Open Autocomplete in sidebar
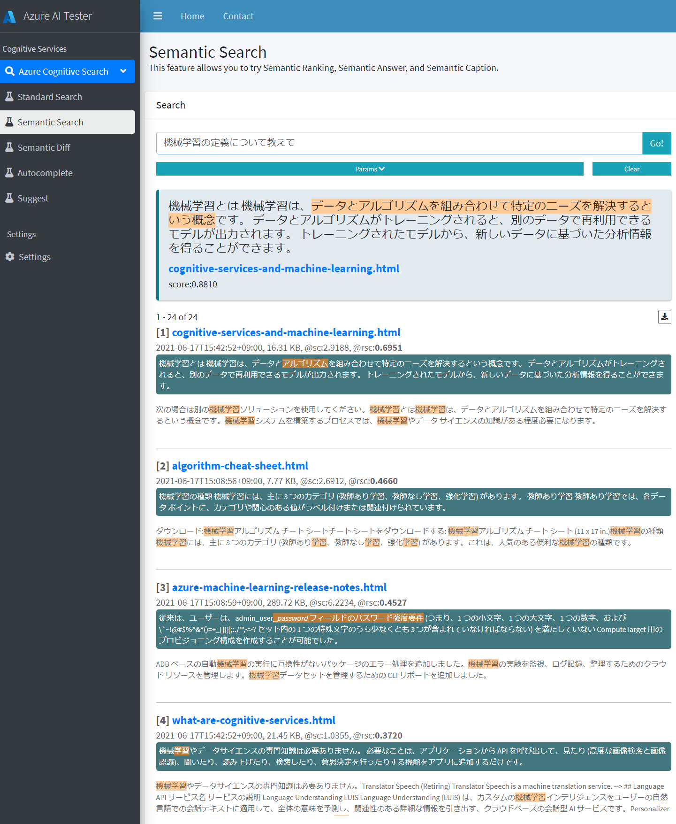This screenshot has height=824, width=676. (68, 173)
